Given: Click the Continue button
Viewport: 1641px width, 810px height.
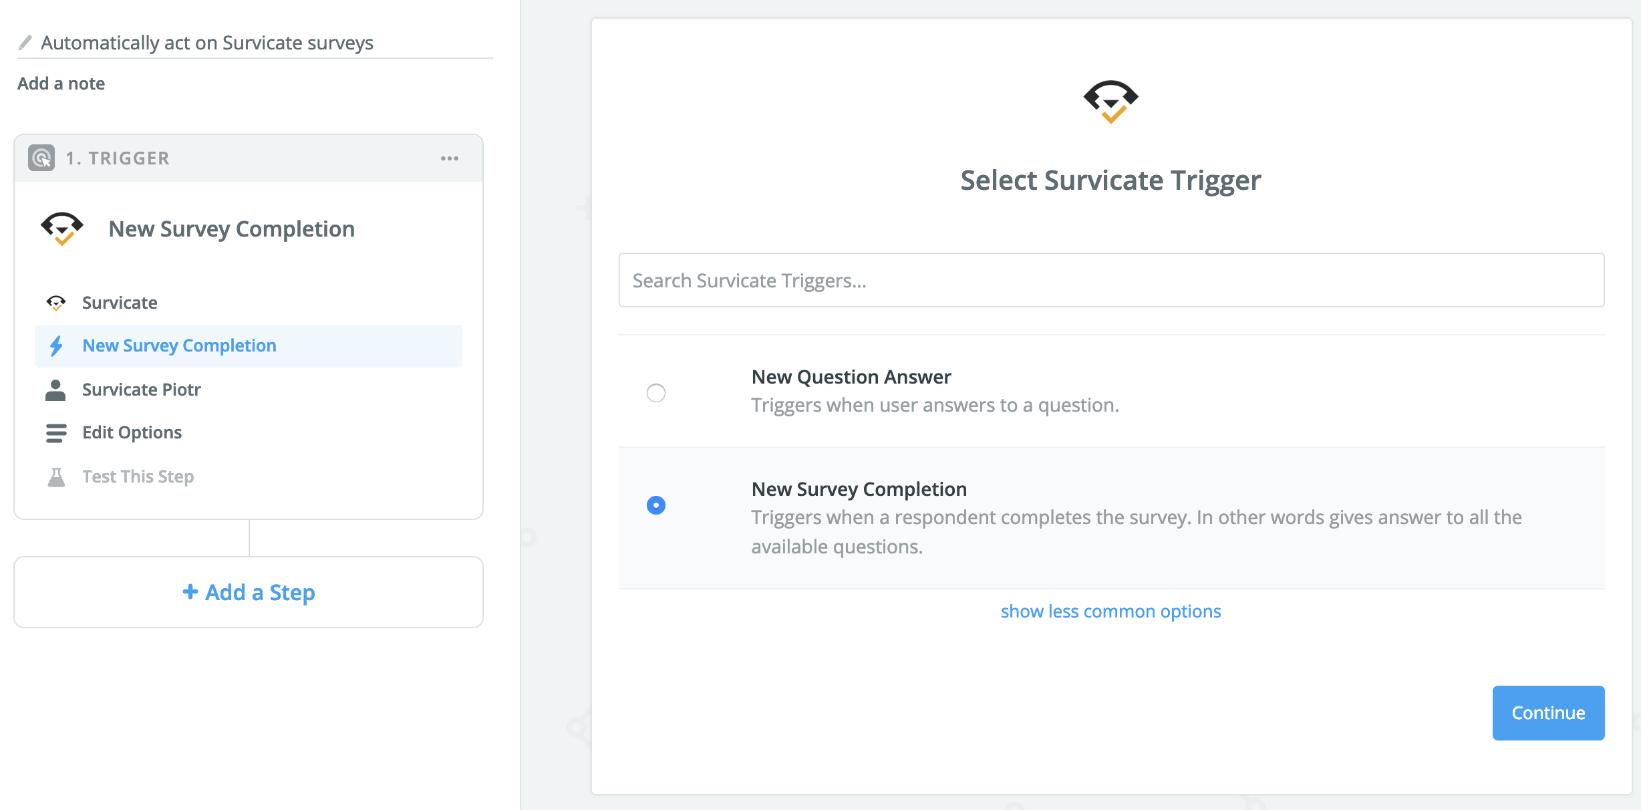Looking at the screenshot, I should click(x=1548, y=712).
